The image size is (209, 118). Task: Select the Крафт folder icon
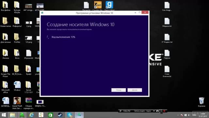click(28, 70)
